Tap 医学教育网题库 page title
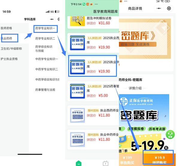Image resolution: width=177 pixels, height=166 pixels. pyautogui.click(x=106, y=12)
